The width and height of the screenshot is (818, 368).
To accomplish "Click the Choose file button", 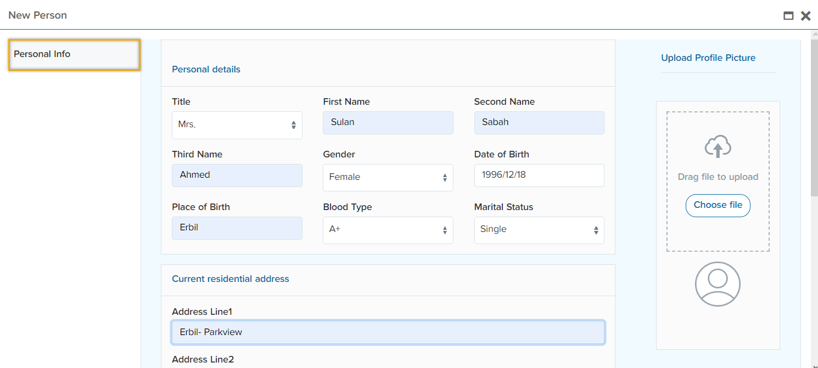I will click(718, 205).
